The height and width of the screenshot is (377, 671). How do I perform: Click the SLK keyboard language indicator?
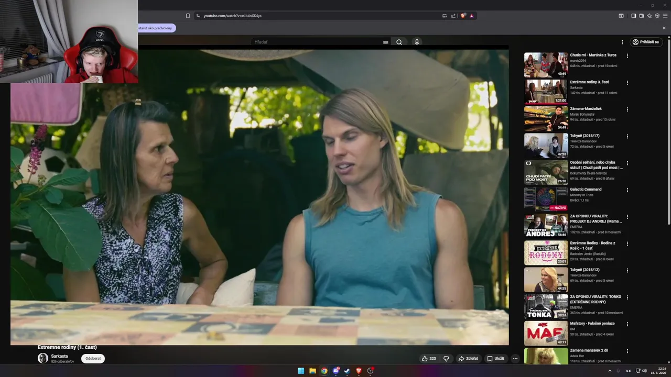[628, 371]
